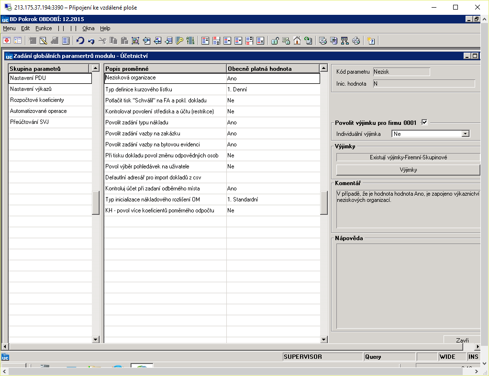The height and width of the screenshot is (376, 489).
Task: Open the Okna menu
Action: click(x=88, y=28)
